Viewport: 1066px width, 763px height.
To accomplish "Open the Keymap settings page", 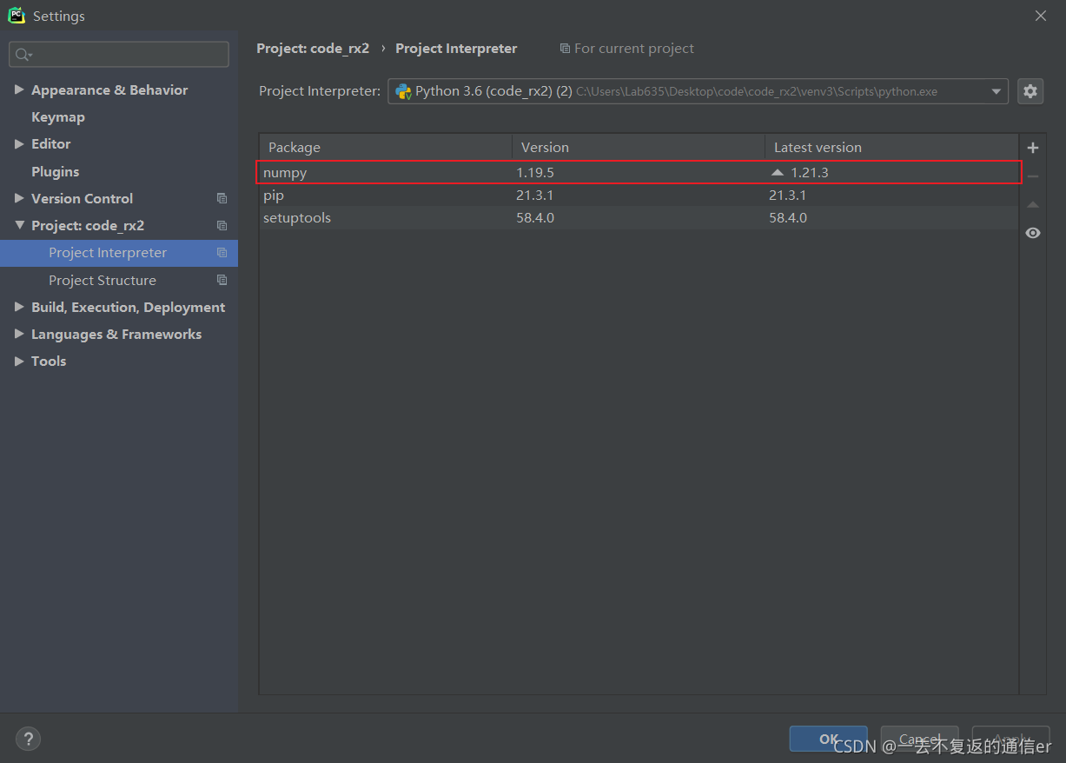I will pyautogui.click(x=58, y=116).
